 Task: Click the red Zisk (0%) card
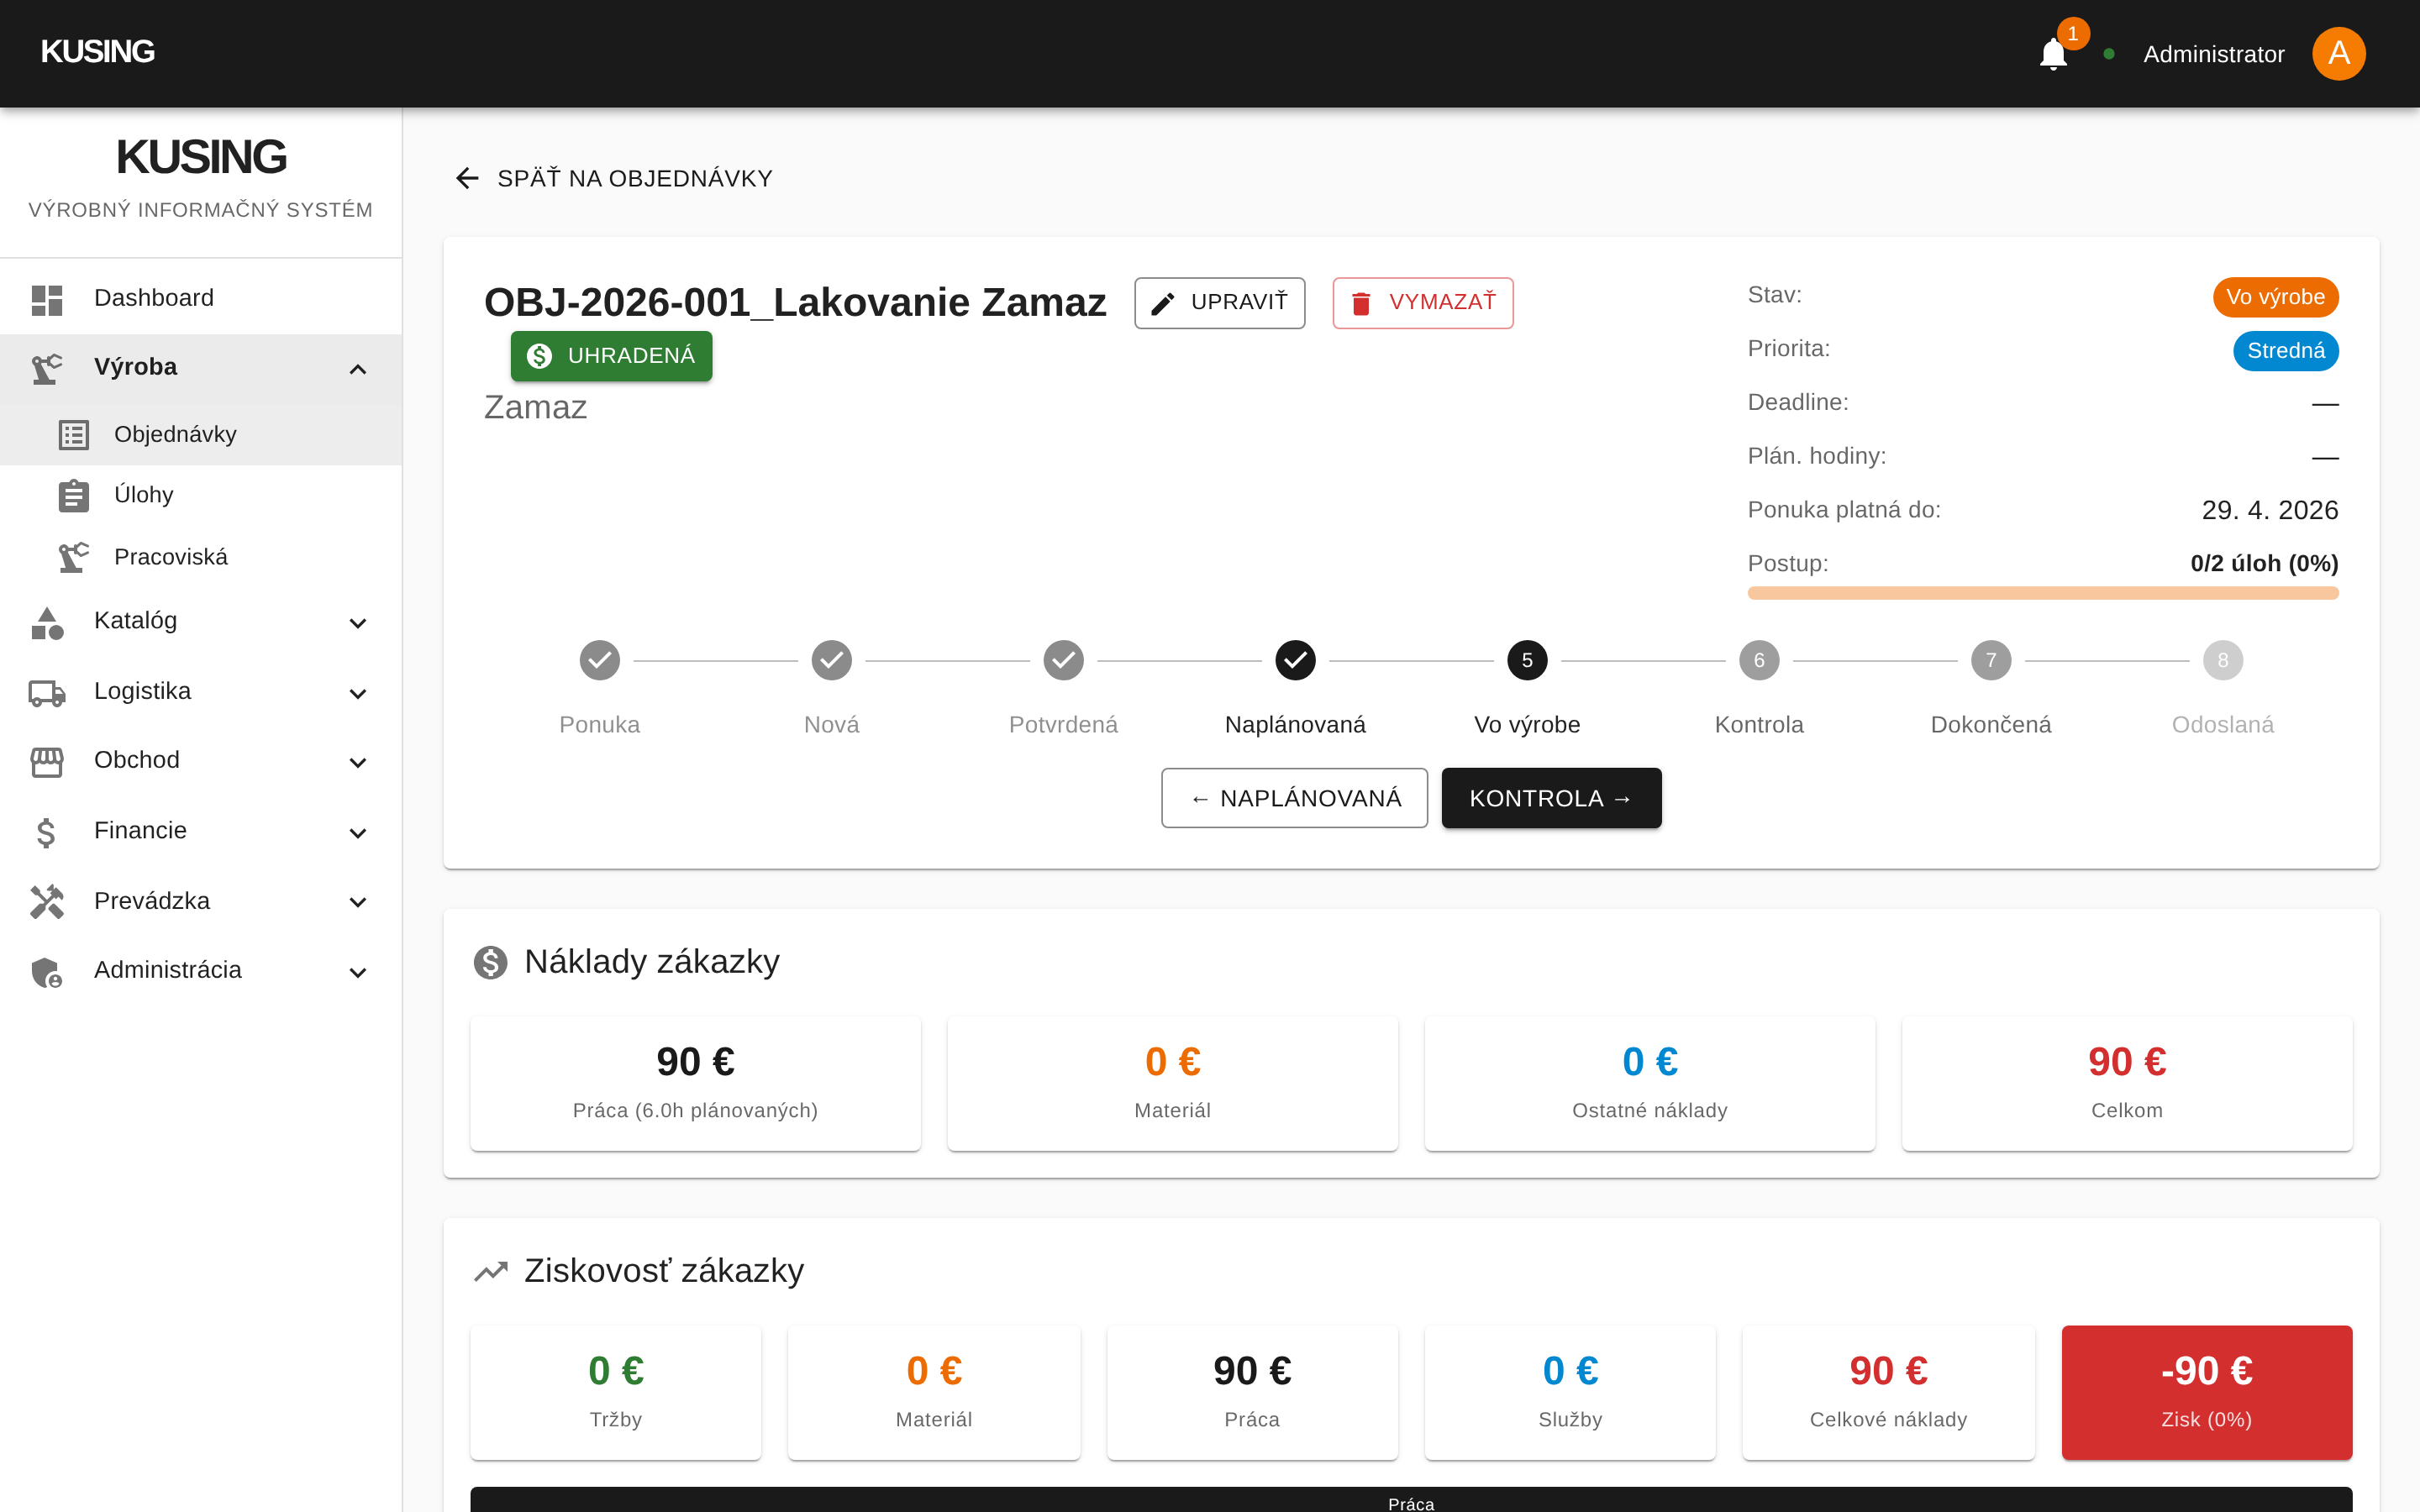pos(2206,1392)
